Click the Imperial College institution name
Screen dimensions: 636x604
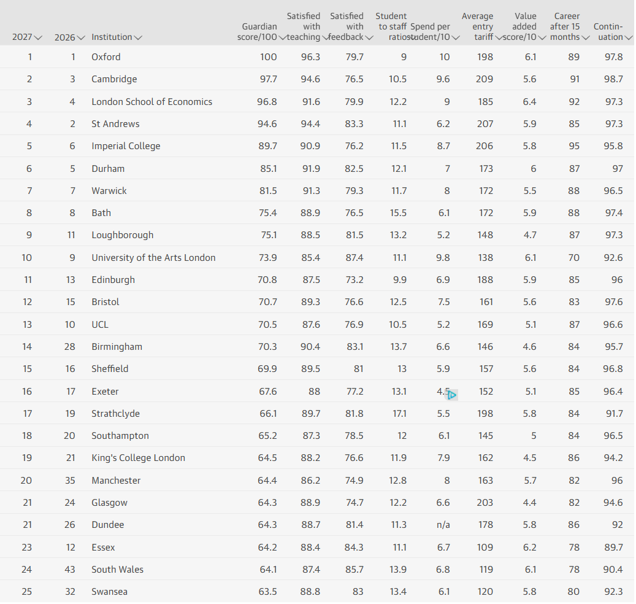pyautogui.click(x=126, y=146)
